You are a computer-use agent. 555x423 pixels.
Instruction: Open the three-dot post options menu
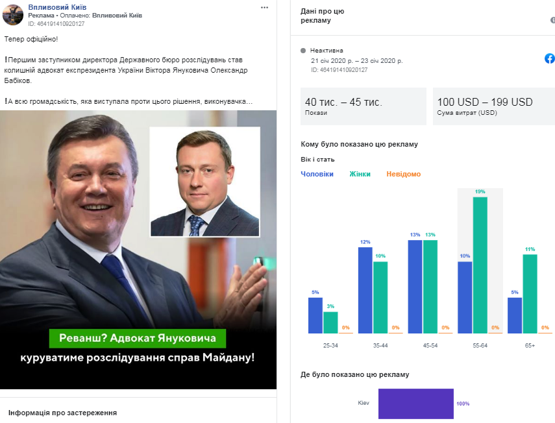pos(264,6)
